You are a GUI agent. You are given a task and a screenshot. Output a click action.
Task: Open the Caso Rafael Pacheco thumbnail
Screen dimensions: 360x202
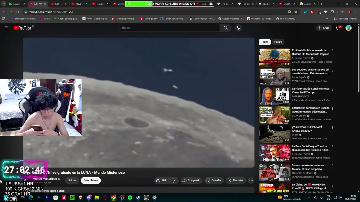coord(274,172)
